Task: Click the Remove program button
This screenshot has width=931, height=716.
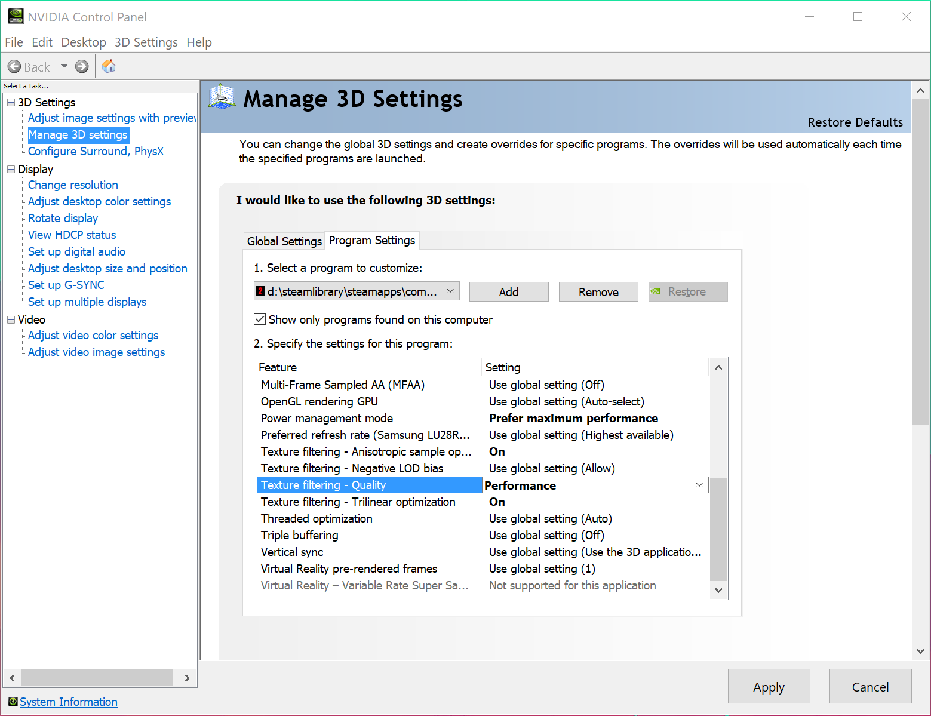Action: pyautogui.click(x=598, y=291)
